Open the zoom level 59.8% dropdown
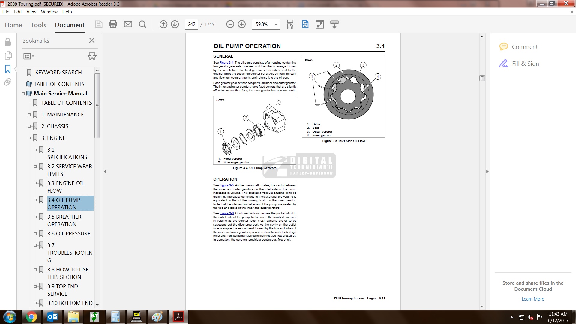The width and height of the screenshot is (576, 324). pyautogui.click(x=276, y=25)
